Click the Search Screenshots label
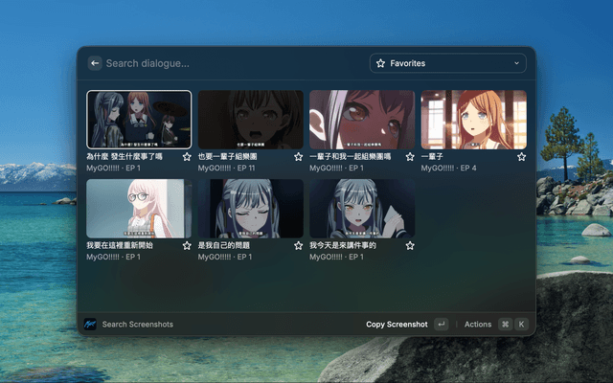The width and height of the screenshot is (613, 383). 138,325
